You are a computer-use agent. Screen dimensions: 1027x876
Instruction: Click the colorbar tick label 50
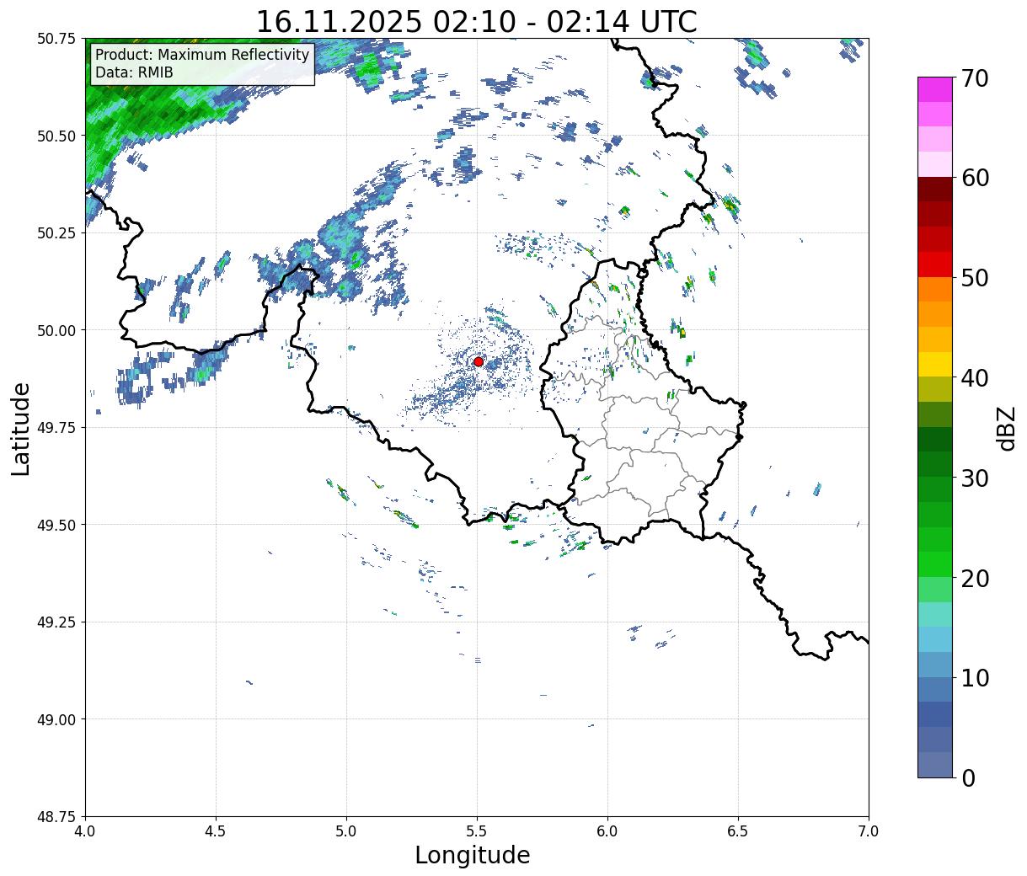point(974,278)
